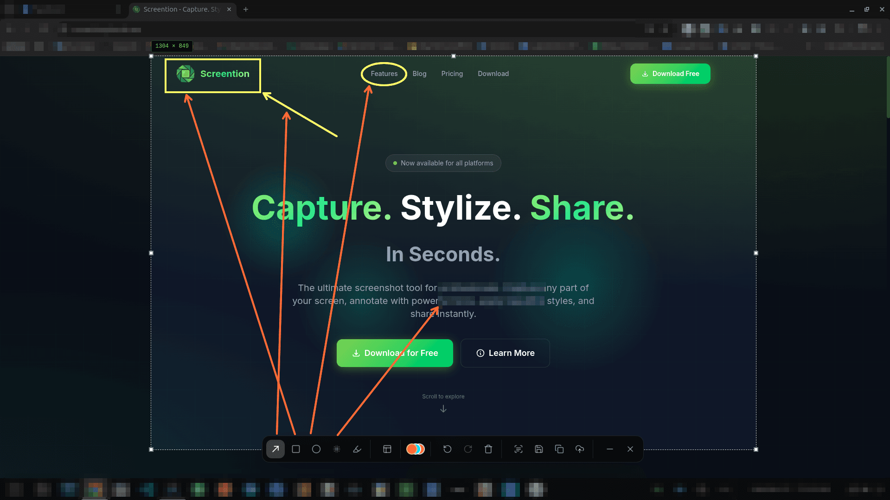Open the Pricing page

(452, 74)
